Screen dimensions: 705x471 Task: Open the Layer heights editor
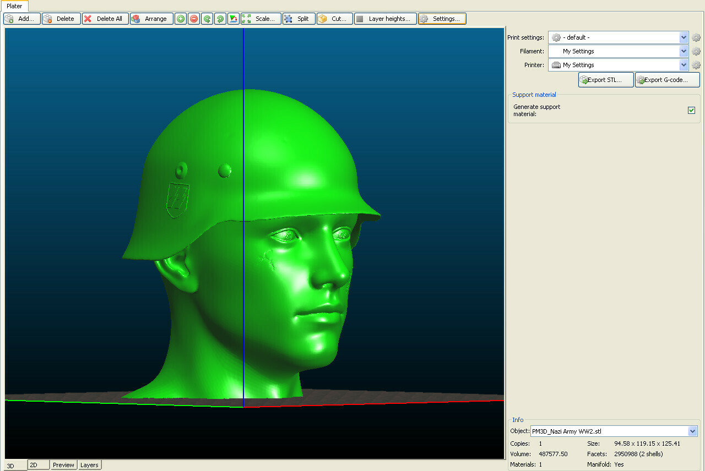coord(385,18)
